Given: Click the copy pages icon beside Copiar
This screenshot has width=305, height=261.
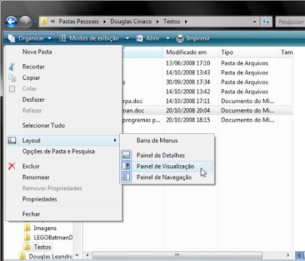Looking at the screenshot, I should (x=12, y=78).
